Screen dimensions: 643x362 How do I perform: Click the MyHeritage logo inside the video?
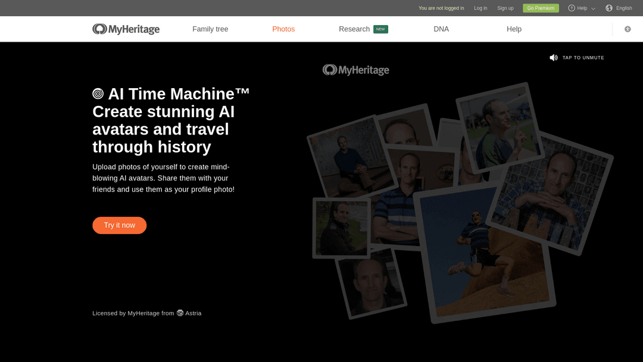(x=355, y=70)
